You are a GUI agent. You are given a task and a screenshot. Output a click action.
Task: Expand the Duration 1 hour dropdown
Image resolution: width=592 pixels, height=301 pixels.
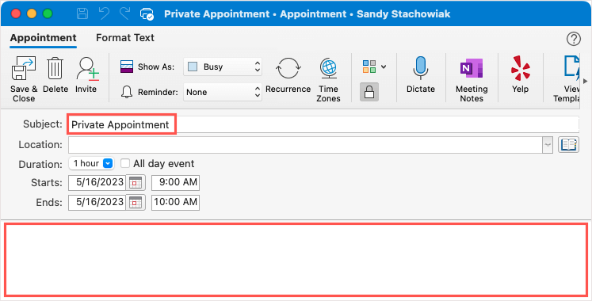tap(91, 163)
